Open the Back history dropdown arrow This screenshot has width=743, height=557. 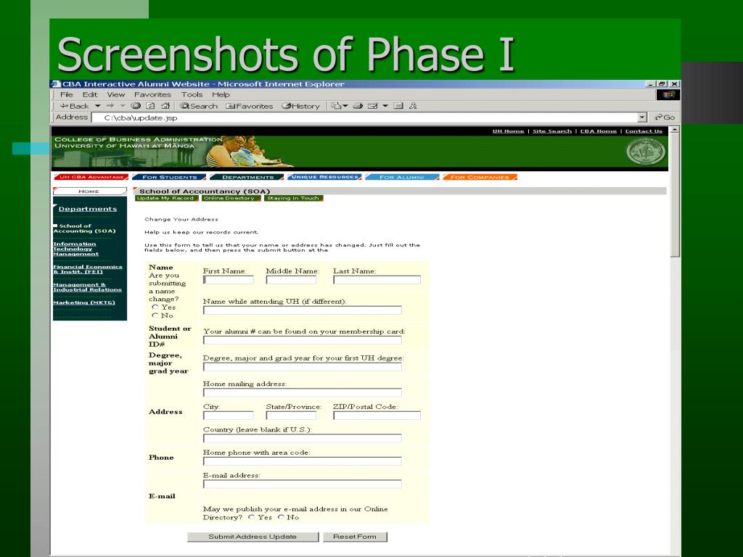click(x=98, y=106)
